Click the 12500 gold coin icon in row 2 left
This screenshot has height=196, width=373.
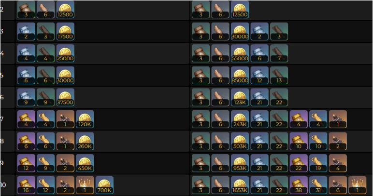click(x=65, y=10)
